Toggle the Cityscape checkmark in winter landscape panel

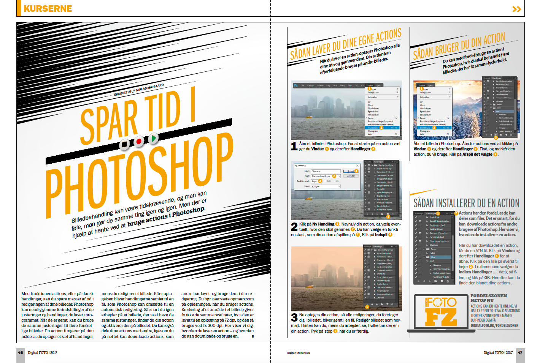click(x=484, y=101)
